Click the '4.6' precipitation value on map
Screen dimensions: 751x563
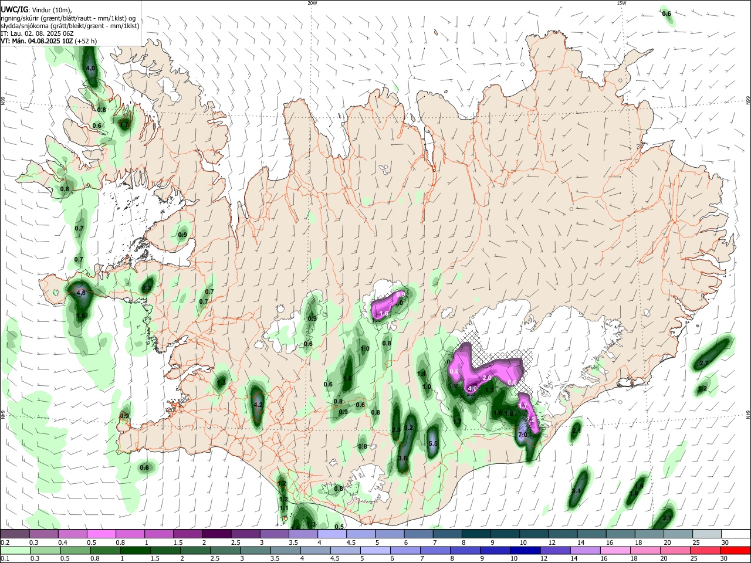(x=82, y=293)
